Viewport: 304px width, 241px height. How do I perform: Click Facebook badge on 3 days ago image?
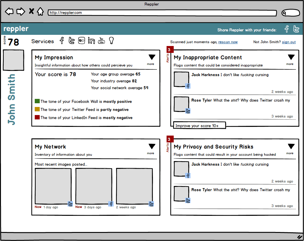tap(111, 204)
